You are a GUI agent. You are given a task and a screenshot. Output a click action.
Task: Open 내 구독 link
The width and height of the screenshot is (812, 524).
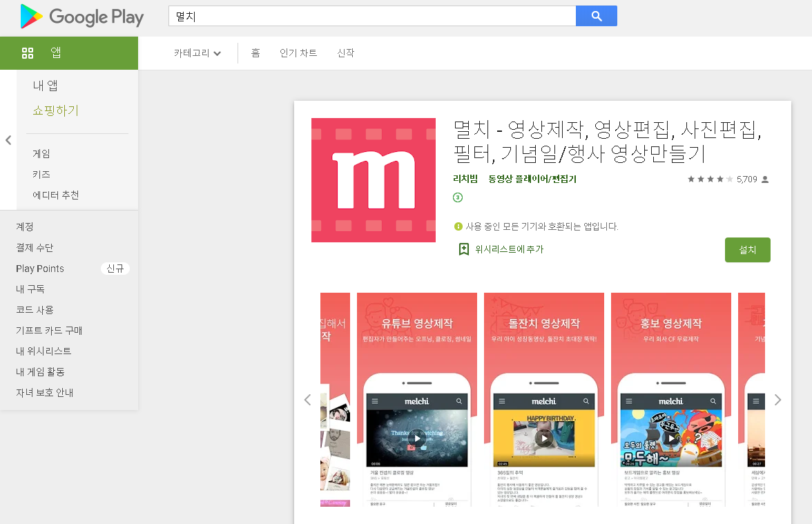tap(30, 289)
